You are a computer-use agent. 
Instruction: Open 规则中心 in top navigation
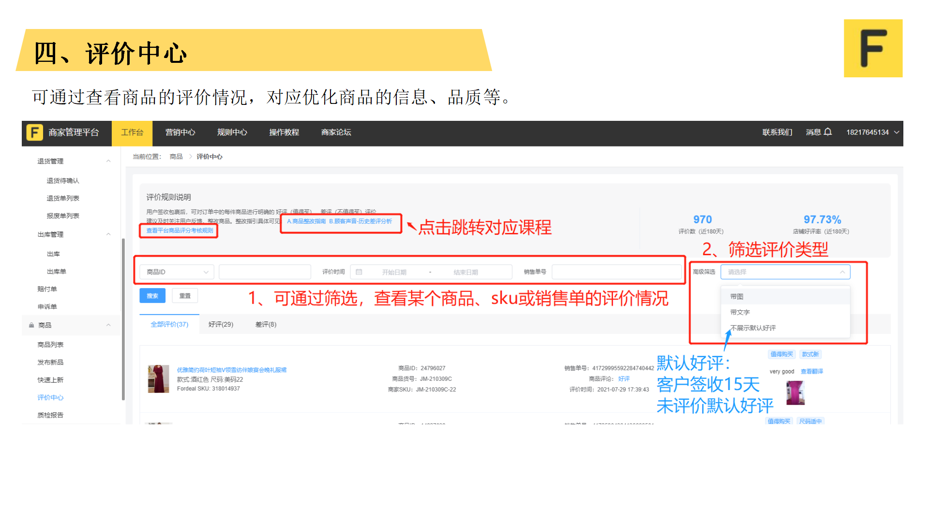coord(232,132)
